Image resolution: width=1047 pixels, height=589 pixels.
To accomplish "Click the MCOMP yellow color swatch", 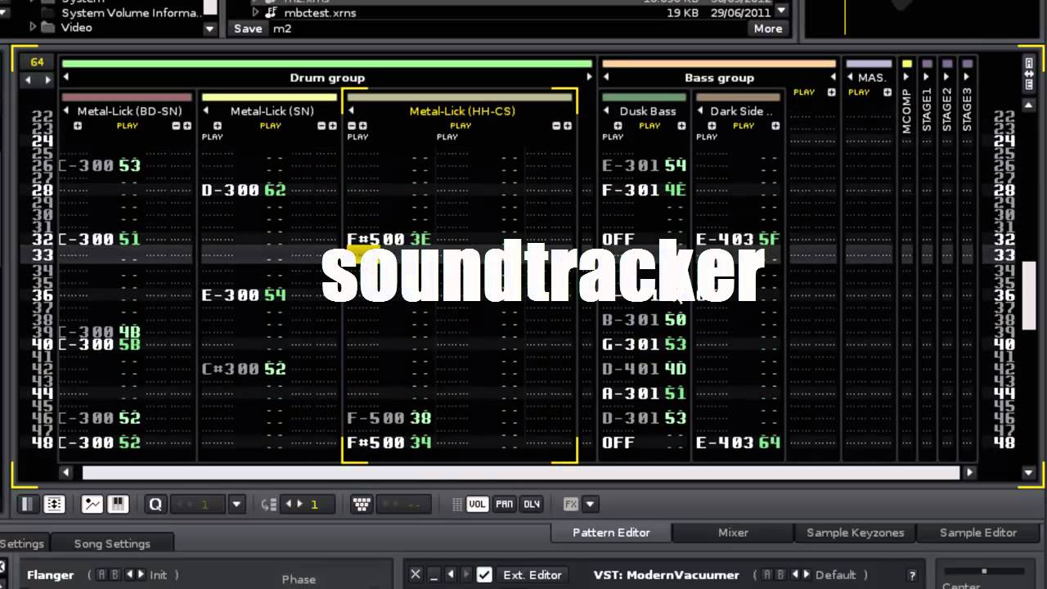I will (906, 63).
